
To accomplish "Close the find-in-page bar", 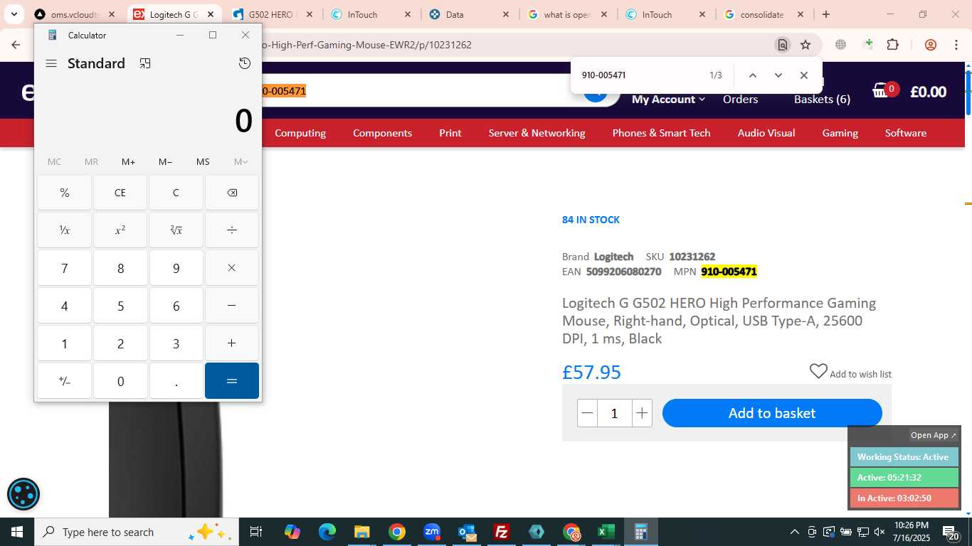I will click(x=803, y=75).
